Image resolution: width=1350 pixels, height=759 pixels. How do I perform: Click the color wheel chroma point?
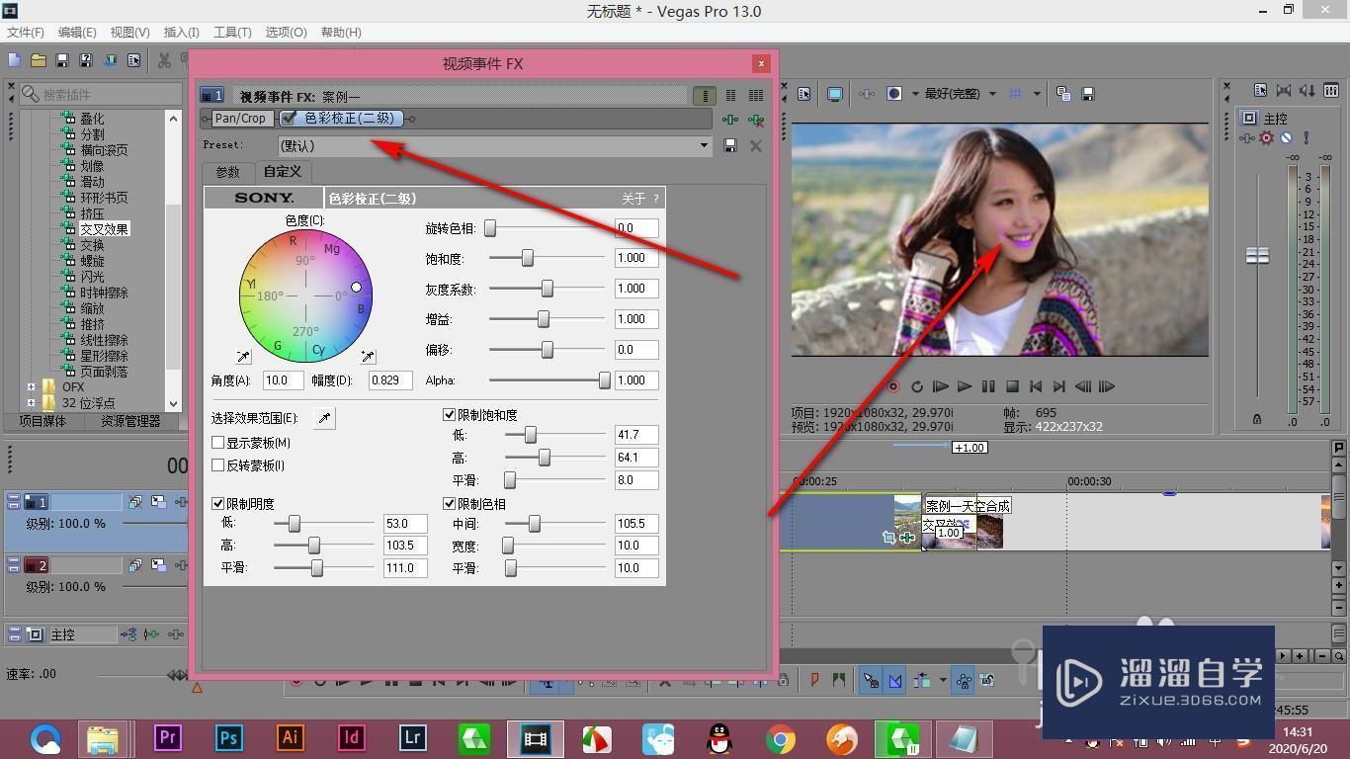(x=356, y=288)
